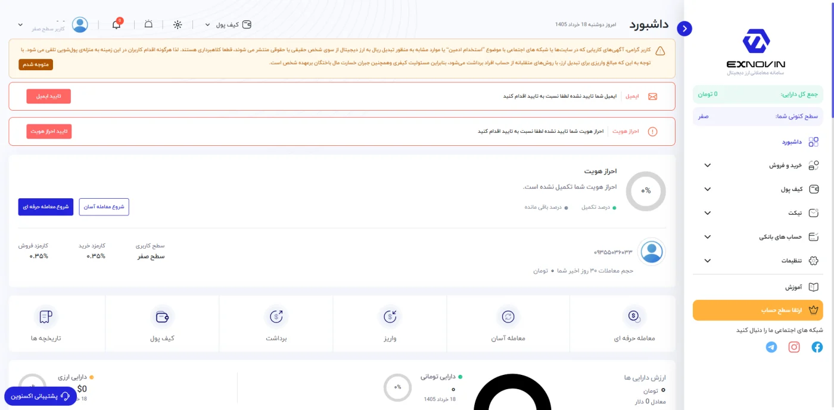The width and height of the screenshot is (834, 410).
Task: Open notifications bell with badge
Action: (x=117, y=24)
